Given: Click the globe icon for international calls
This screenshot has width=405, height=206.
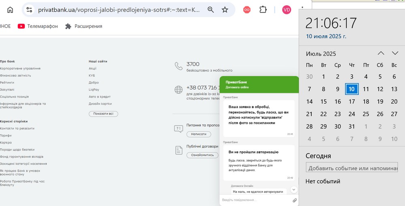Looking at the screenshot, I should click(178, 89).
